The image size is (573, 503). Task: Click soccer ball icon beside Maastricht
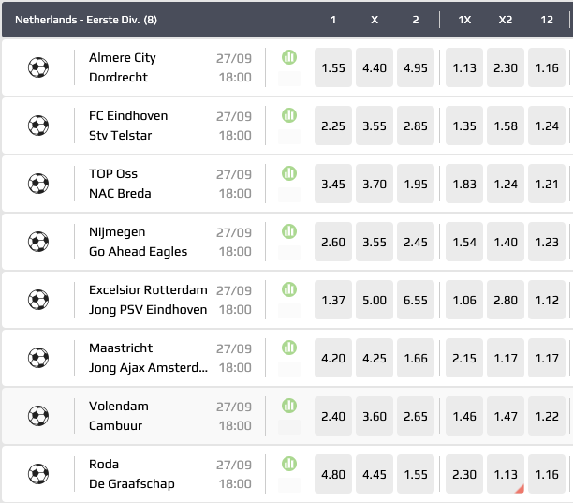click(x=38, y=358)
